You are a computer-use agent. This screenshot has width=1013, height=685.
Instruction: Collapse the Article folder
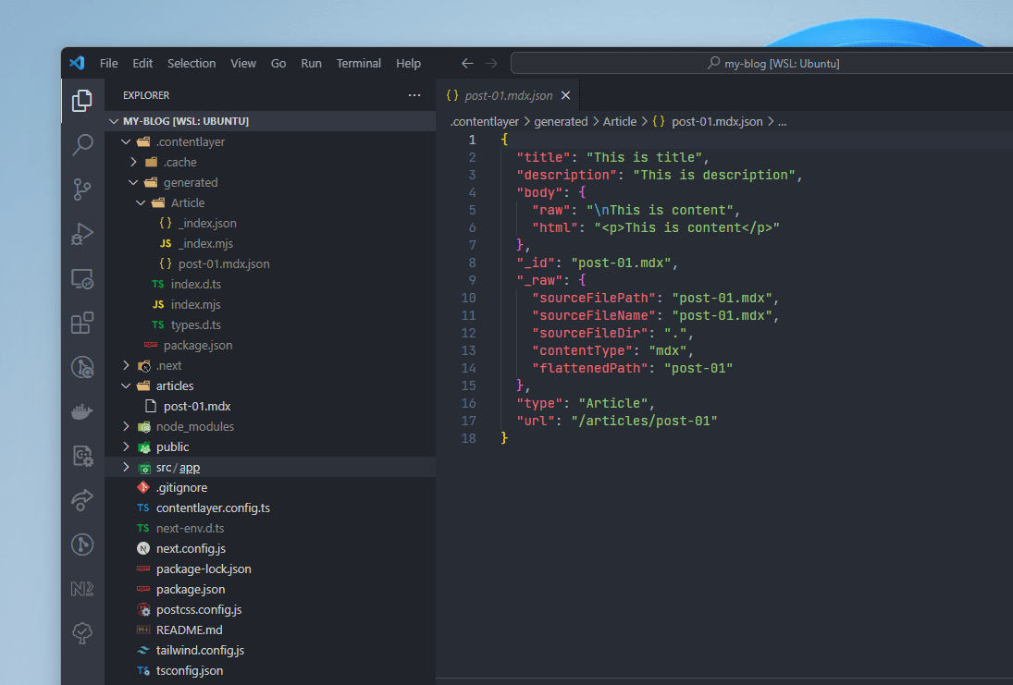270,202
